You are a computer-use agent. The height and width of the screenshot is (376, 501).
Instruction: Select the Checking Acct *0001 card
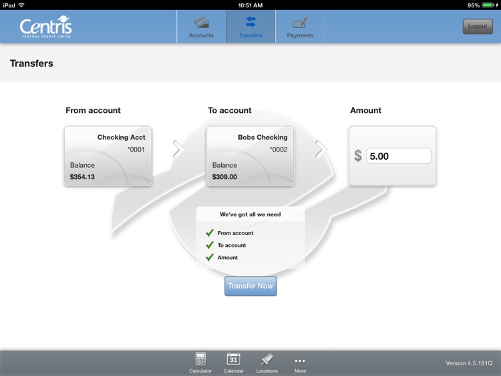point(108,156)
